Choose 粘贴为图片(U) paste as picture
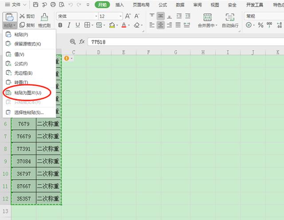This screenshot has height=220, width=284. (x=29, y=93)
